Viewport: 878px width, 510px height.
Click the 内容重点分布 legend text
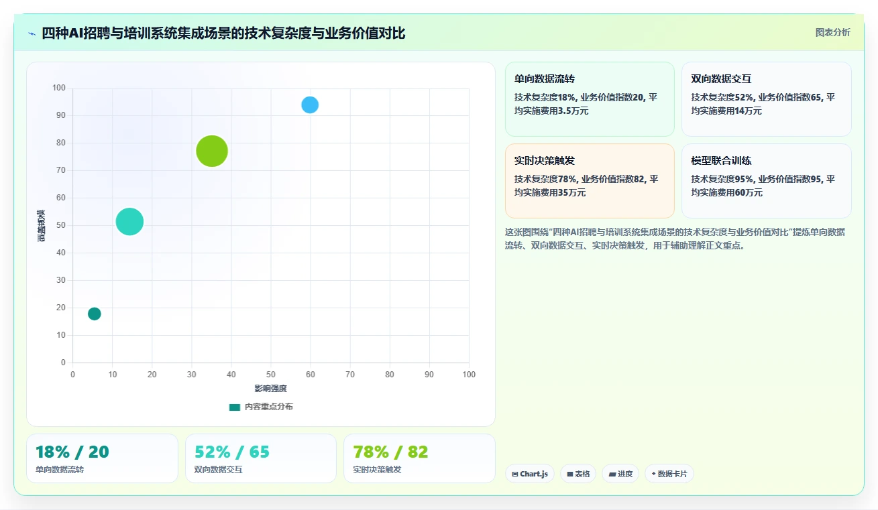click(x=268, y=407)
